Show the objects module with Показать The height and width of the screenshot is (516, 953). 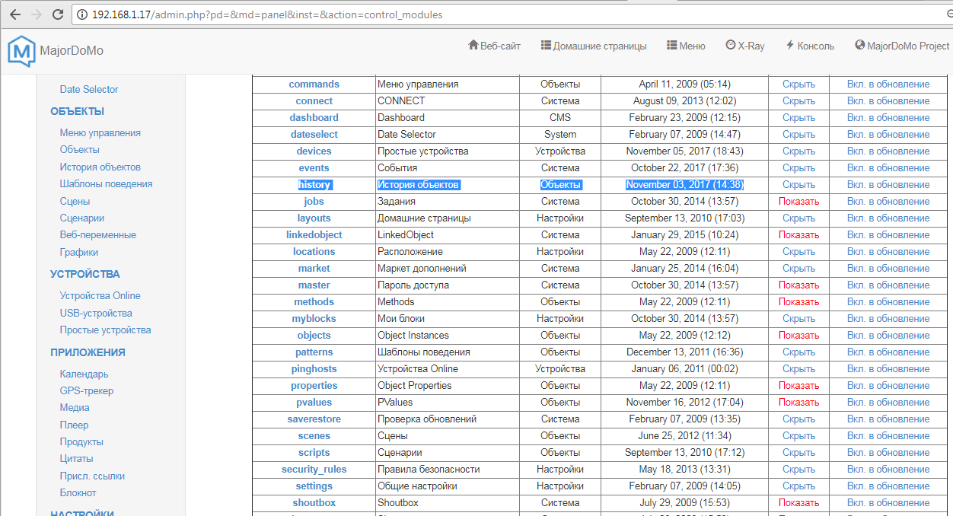click(x=798, y=335)
